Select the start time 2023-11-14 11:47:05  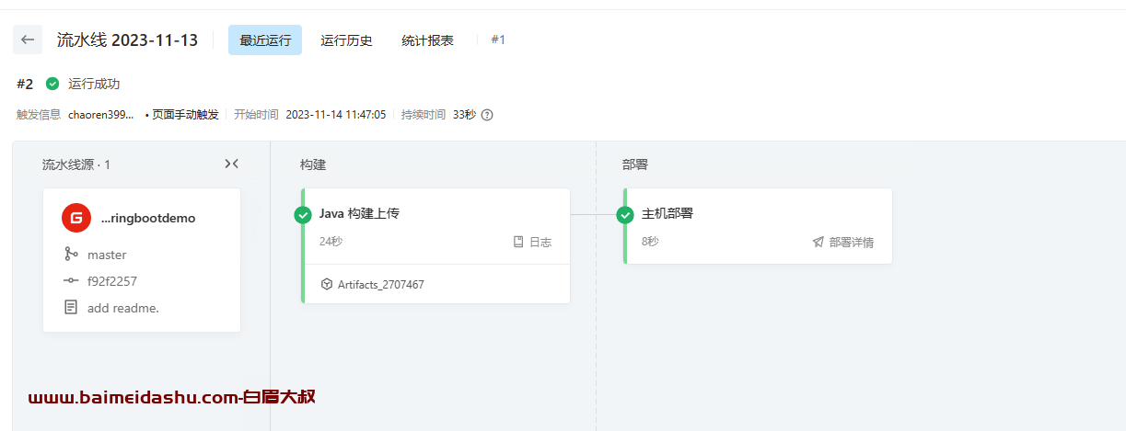coord(336,115)
